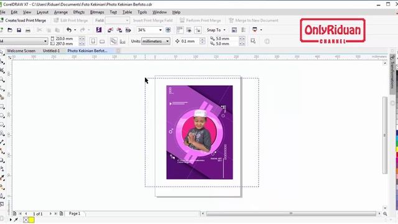
Task: Click the Save floppy disk icon
Action: pyautogui.click(x=19, y=30)
